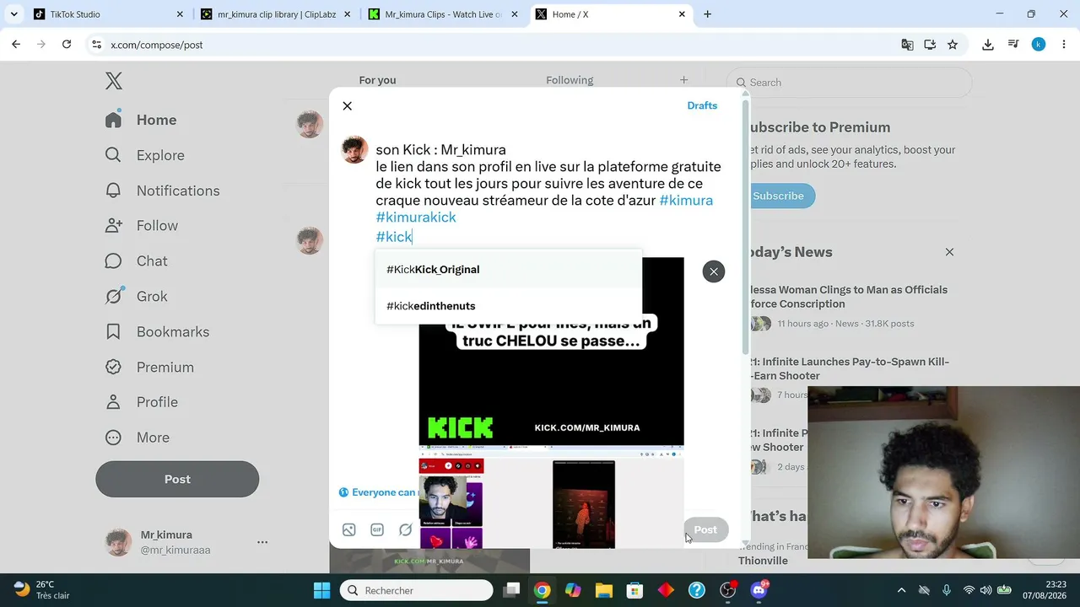The height and width of the screenshot is (607, 1080).
Task: View site information for x.com
Action: [97, 45]
